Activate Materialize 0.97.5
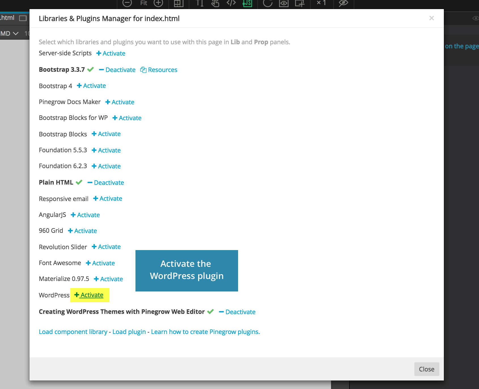This screenshot has width=479, height=389. pyautogui.click(x=109, y=279)
